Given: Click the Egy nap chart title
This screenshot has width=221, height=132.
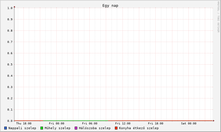Looking at the screenshot, I should tap(110, 6).
